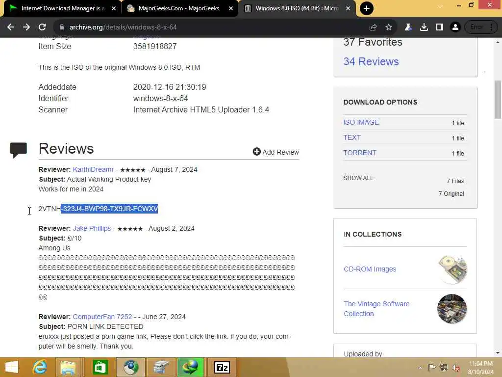Screen dimensions: 502x377
Task: Click the share page icon in address bar
Action: 373,27
